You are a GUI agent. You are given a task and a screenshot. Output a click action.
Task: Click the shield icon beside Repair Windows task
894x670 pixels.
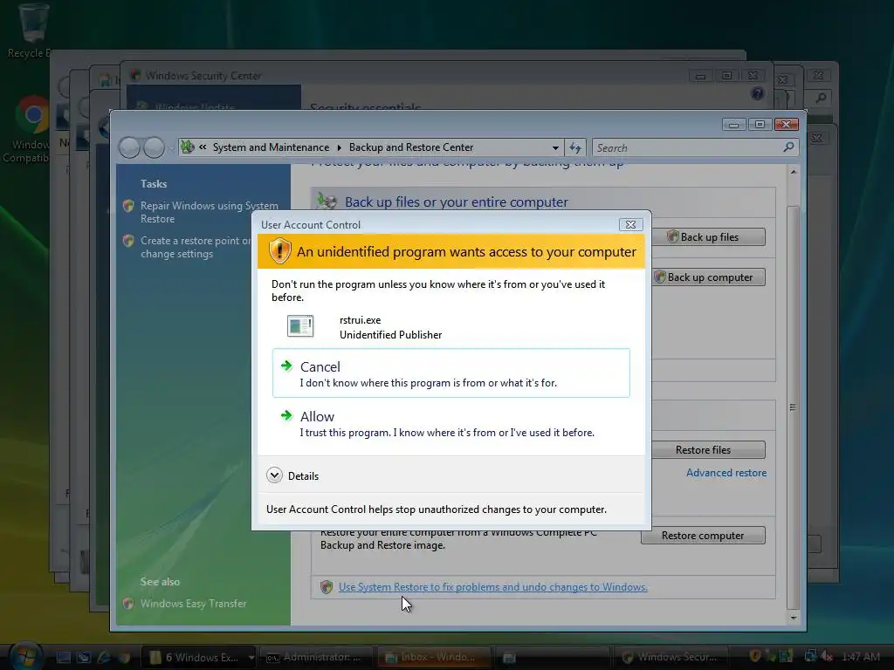pos(128,206)
